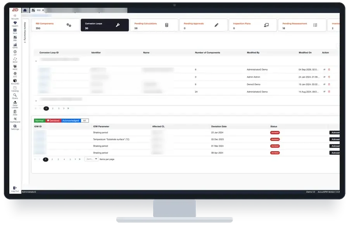Image resolution: width=349 pixels, height=231 pixels.
Task: Click the Administrator2 Demo cell with 24 components
Action: pos(257,92)
